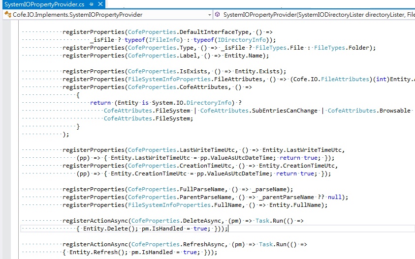The width and height of the screenshot is (415, 259).
Task: Close the SystemIOPropertyProvider.cs tab
Action: tap(100, 4)
